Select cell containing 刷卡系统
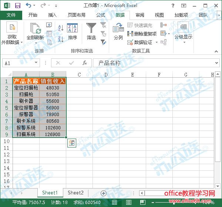Screen dimensions: 222x207 click(26, 121)
